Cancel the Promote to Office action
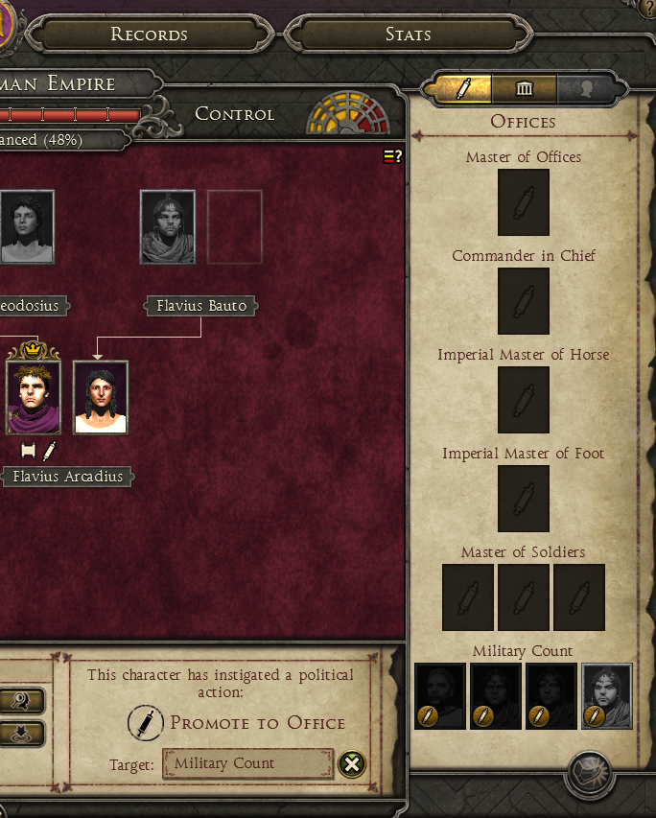The height and width of the screenshot is (818, 656). pyautogui.click(x=352, y=764)
